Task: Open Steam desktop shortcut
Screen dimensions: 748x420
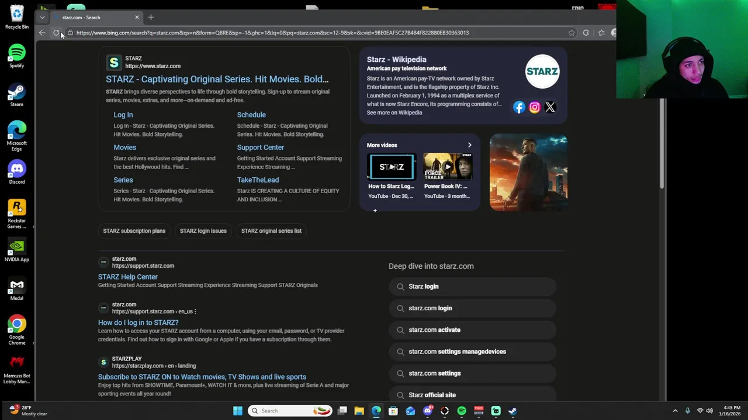Action: (x=17, y=95)
